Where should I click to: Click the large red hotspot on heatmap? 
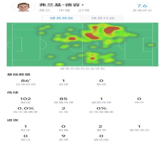(111, 30)
